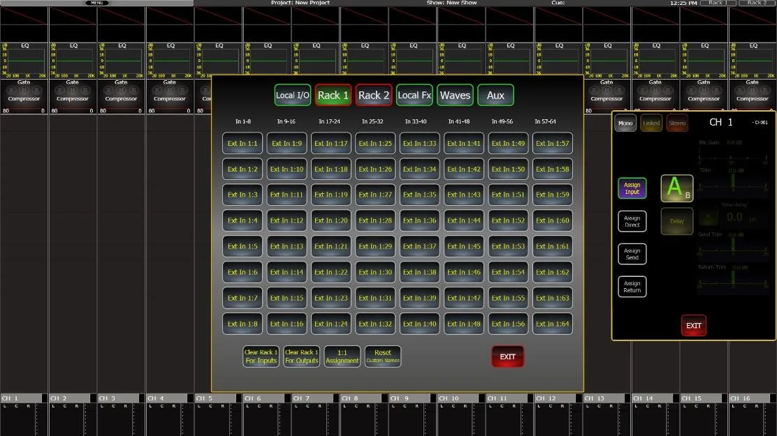The image size is (777, 436).
Task: Click Assign Send in CH 1 panel
Action: click(632, 254)
